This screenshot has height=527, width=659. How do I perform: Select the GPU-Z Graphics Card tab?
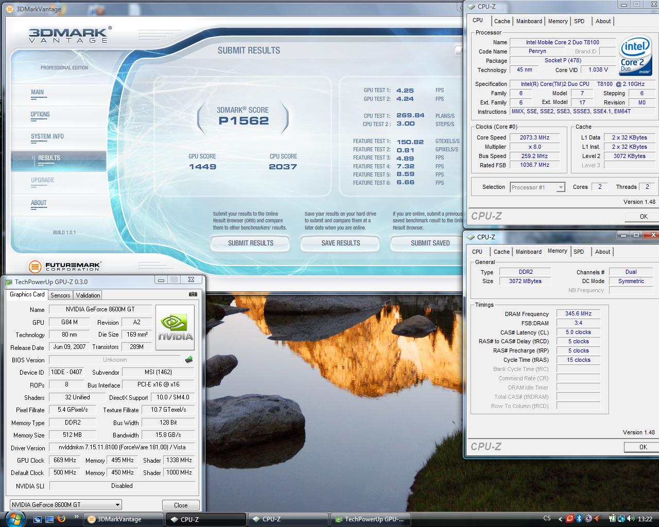tap(27, 294)
